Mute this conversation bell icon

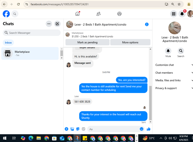tap(168, 51)
